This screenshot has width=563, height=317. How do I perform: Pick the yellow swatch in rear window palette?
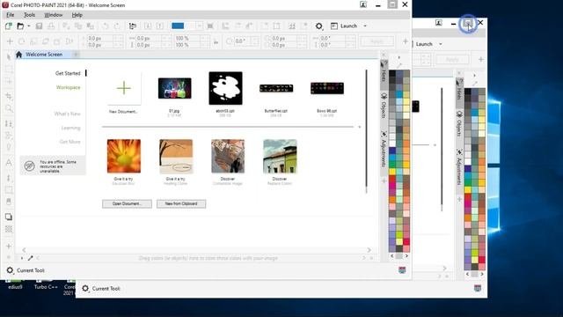click(x=468, y=189)
